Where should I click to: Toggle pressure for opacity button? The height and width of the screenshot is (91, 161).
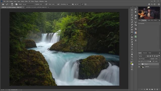[46, 4]
